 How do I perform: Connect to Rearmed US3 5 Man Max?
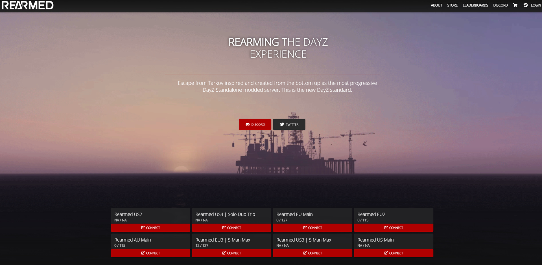(312, 253)
